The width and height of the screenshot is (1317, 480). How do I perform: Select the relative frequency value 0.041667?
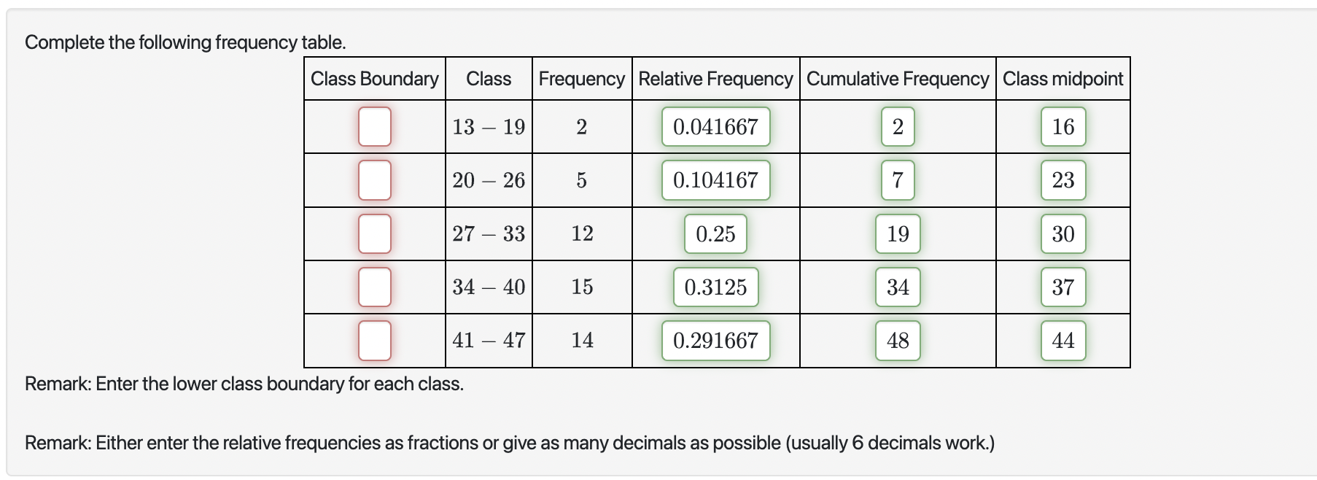pos(715,127)
